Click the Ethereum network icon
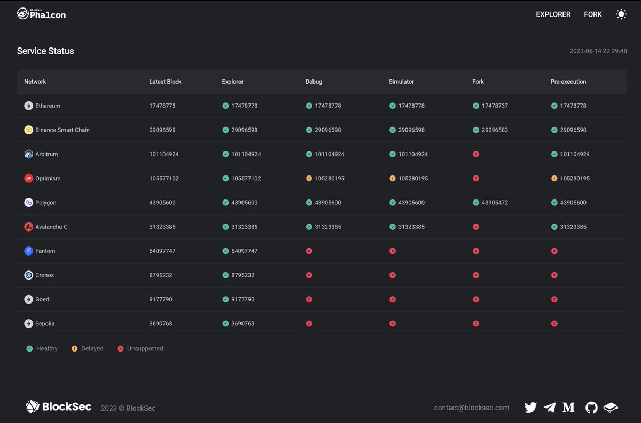This screenshot has width=641, height=423. pyautogui.click(x=28, y=106)
